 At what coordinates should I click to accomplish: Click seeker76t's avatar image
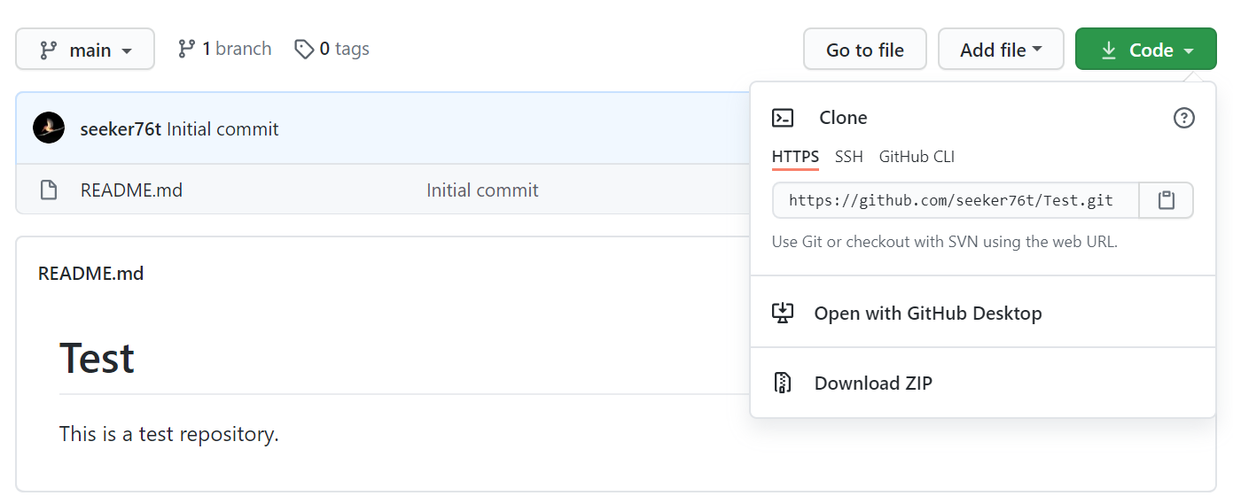click(x=49, y=128)
